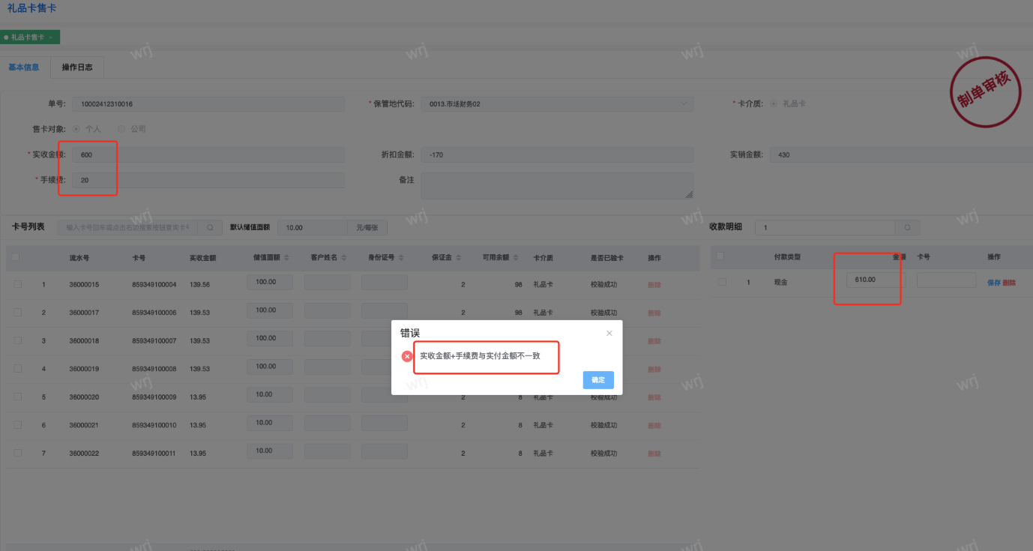Delete card row 859349100006

[x=654, y=313]
